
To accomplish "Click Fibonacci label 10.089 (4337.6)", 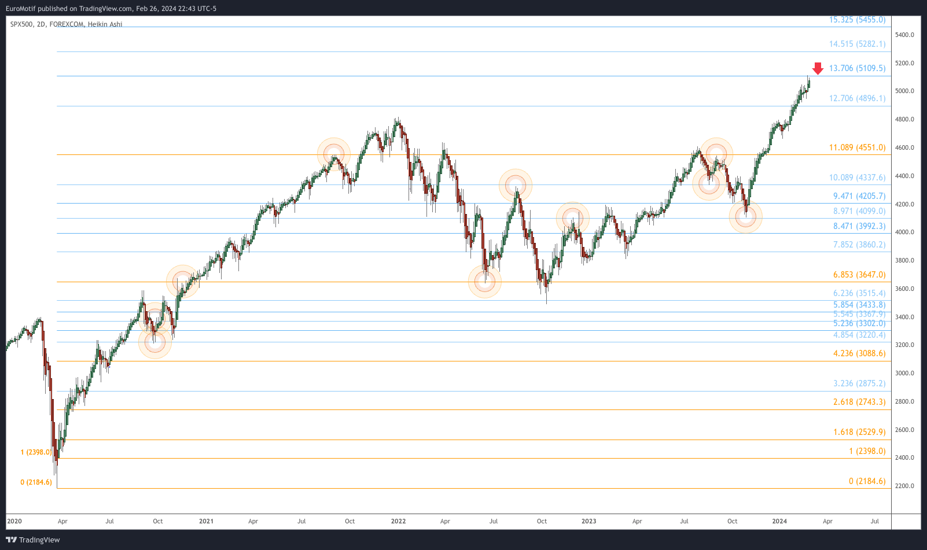I will point(857,178).
